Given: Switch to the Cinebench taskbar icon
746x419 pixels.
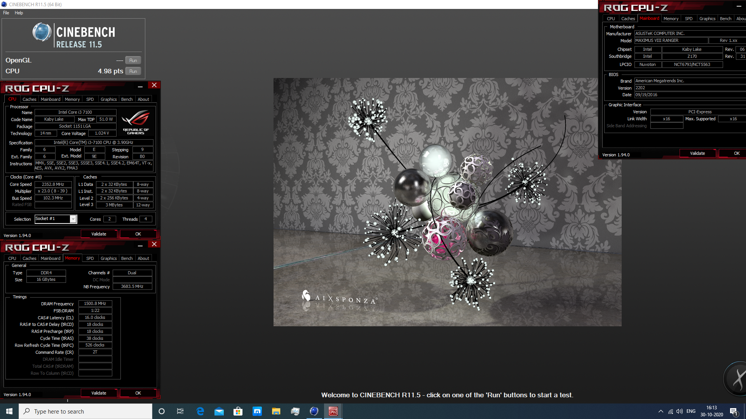Looking at the screenshot, I should 314,411.
